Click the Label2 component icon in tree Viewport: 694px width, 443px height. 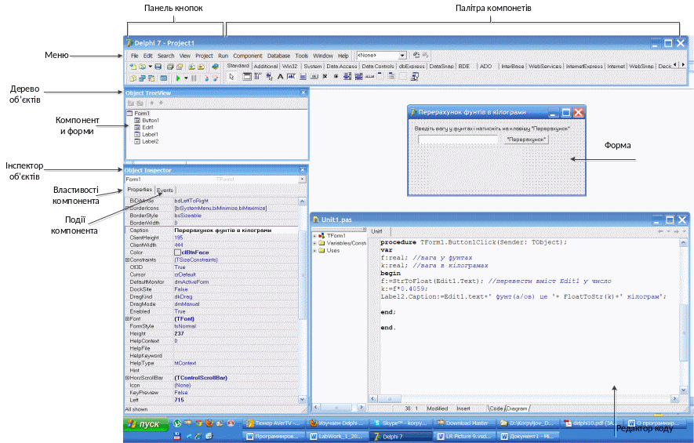coord(138,141)
